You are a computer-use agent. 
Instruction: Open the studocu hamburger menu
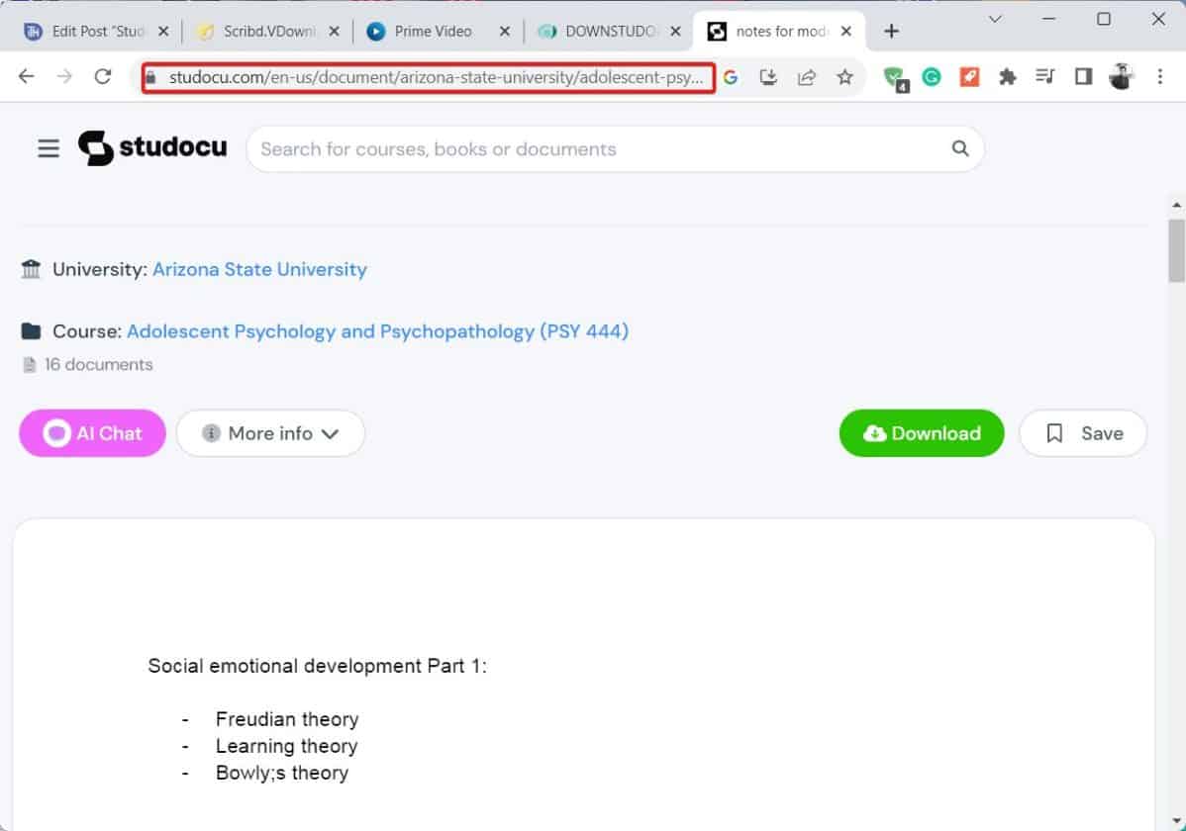48,148
